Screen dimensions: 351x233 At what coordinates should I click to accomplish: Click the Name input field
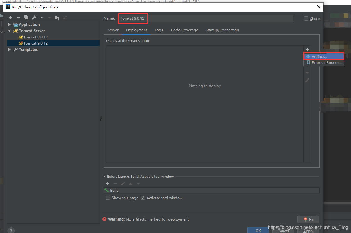tap(206, 18)
